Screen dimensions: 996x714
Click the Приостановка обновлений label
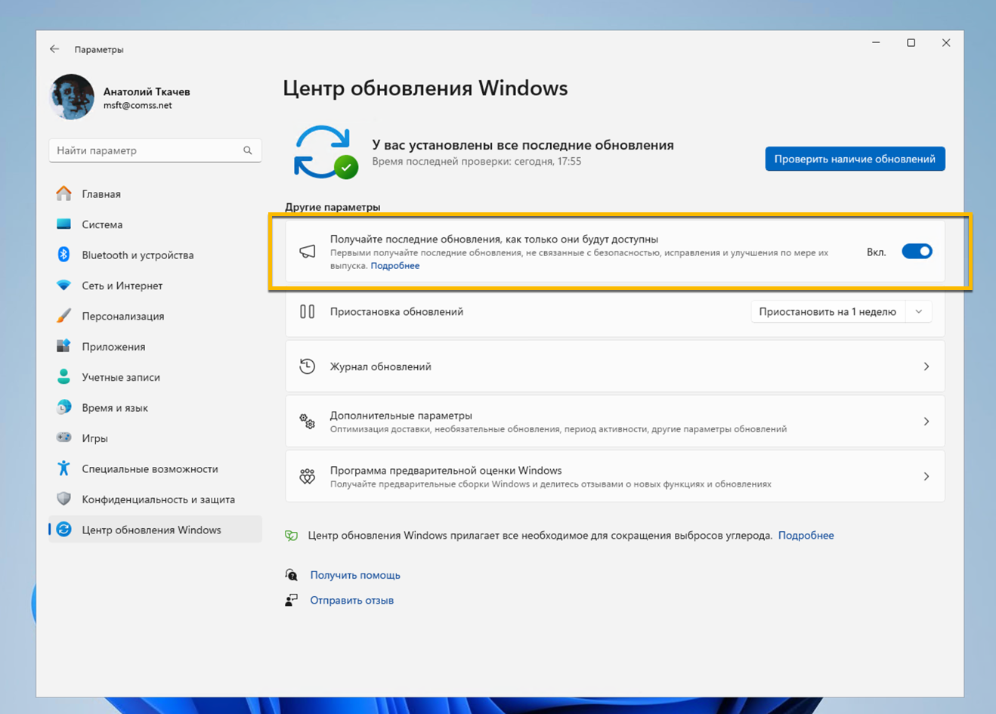[x=397, y=311]
